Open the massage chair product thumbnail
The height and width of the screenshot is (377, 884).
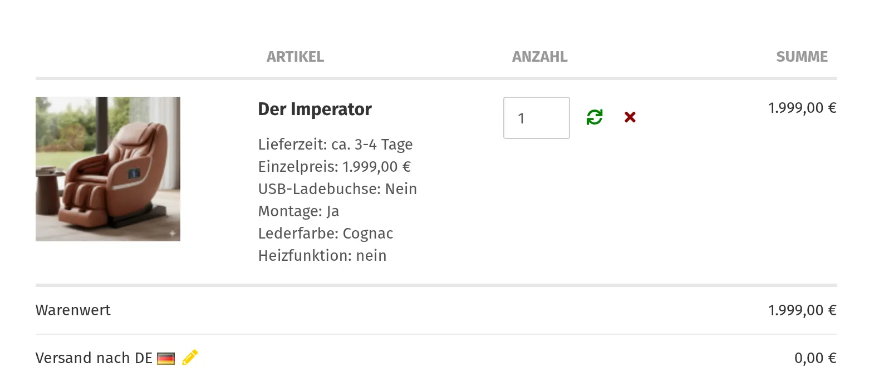[108, 169]
